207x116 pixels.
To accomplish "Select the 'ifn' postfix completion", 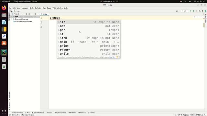I will point(89,22).
